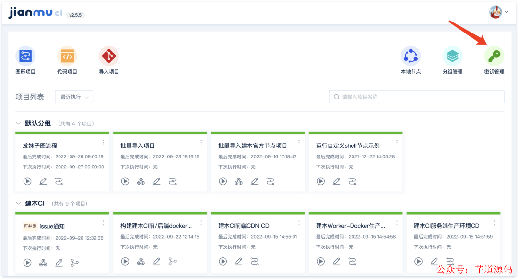Open the 最近执行 sort dropdown
This screenshot has width=518, height=279.
click(x=74, y=97)
